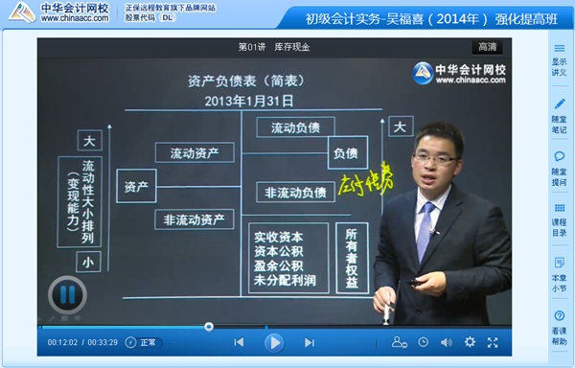Open player settings with the gear icon

[470, 342]
